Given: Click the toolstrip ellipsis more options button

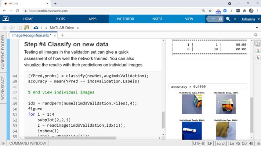Looking at the screenshot, I should (213, 19).
